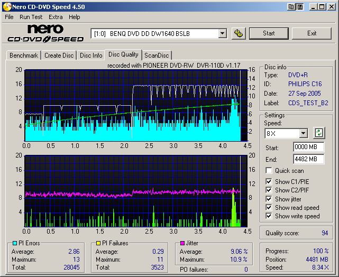The height and width of the screenshot is (277, 339).
Task: Switch to the Benchmark tab
Action: [24, 56]
